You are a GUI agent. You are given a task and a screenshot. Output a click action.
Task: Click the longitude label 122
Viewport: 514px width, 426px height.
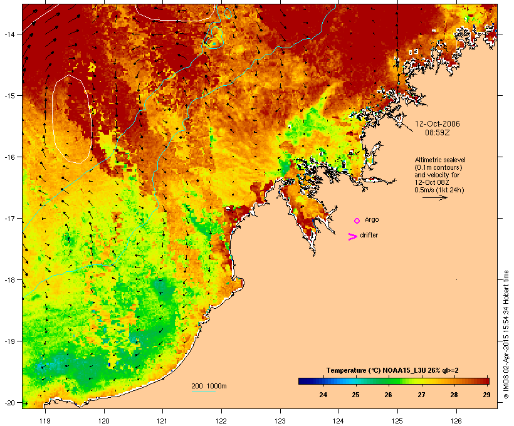click(221, 421)
